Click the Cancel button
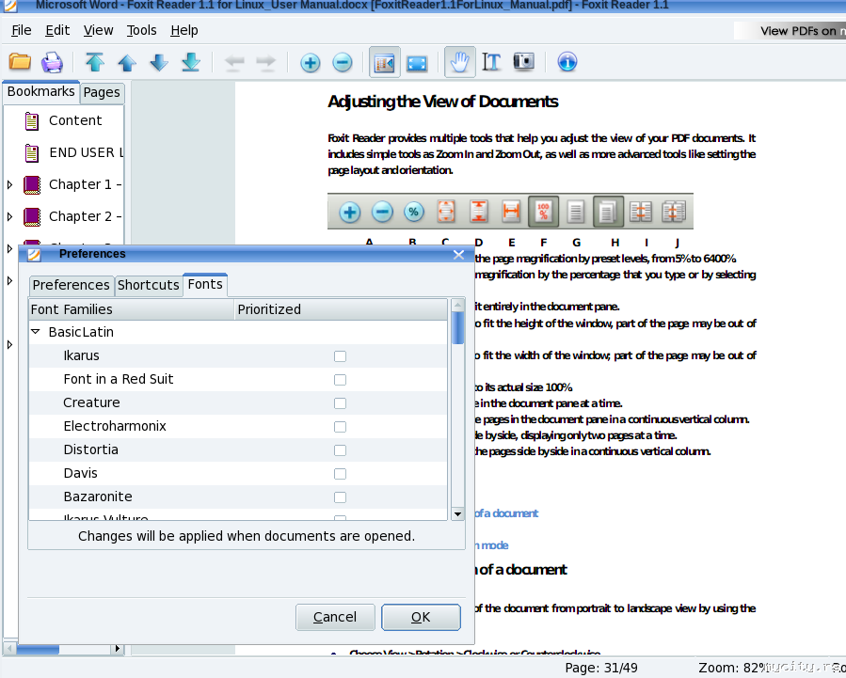 point(335,617)
